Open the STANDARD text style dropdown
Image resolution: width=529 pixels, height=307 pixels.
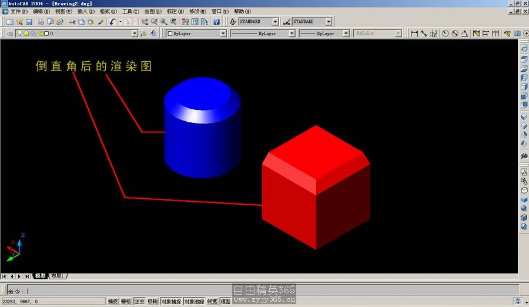click(275, 22)
